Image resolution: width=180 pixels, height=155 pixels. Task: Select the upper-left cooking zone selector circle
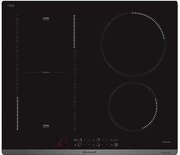pyautogui.click(x=80, y=140)
